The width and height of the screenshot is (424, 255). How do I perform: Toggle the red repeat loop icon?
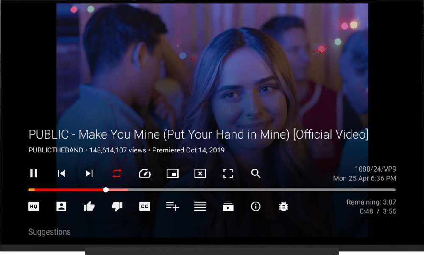[117, 173]
